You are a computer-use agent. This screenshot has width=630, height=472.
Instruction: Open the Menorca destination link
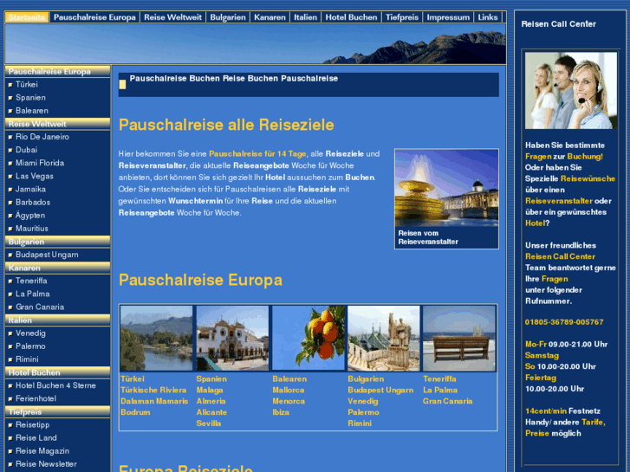[x=289, y=401]
